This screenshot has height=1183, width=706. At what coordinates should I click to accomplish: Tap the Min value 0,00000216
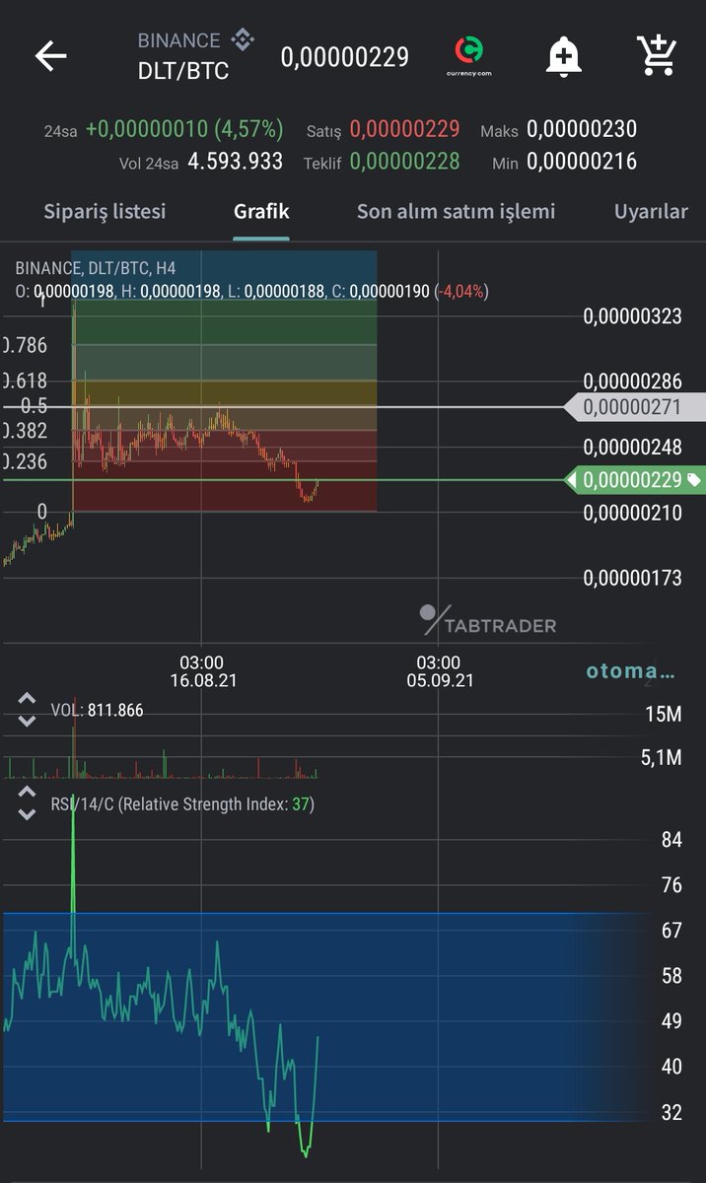coord(582,162)
